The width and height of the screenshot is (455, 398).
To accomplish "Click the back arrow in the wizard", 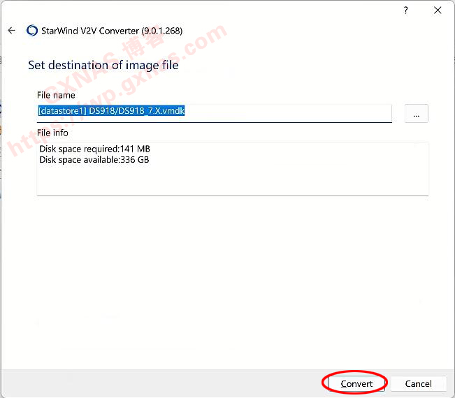I will [11, 31].
